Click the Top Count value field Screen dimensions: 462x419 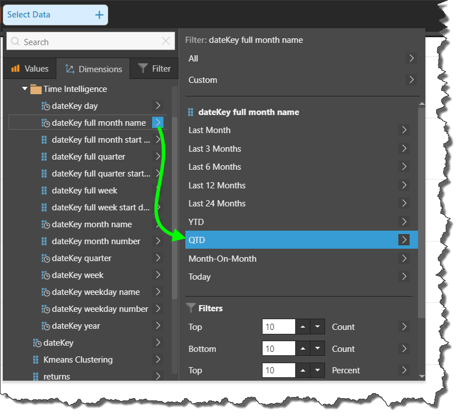pyautogui.click(x=279, y=327)
